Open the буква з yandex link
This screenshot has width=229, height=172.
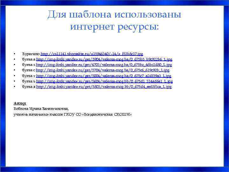point(104,65)
